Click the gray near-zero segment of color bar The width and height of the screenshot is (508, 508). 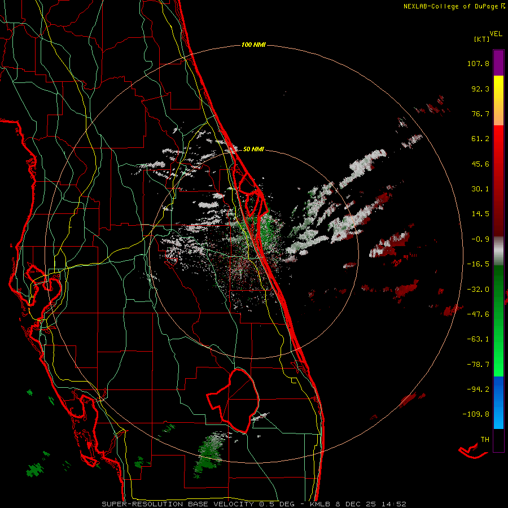coord(498,250)
